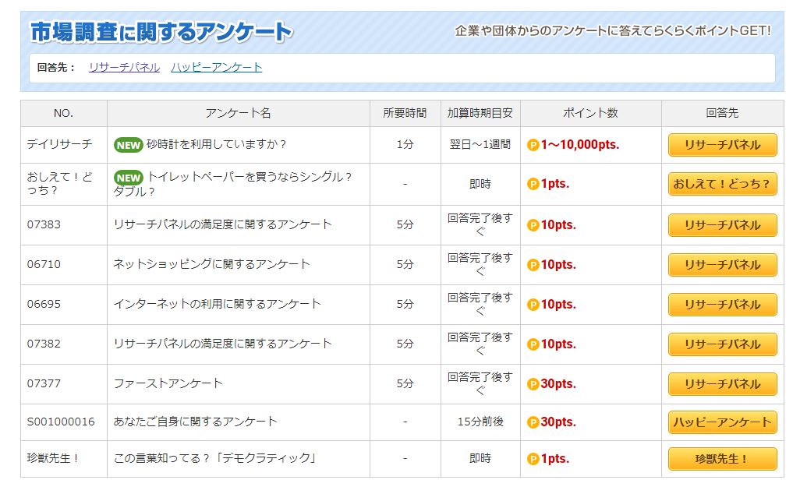Viewport: 800px width, 494px height.
Task: Click the survey number 07377
Action: pyautogui.click(x=44, y=383)
